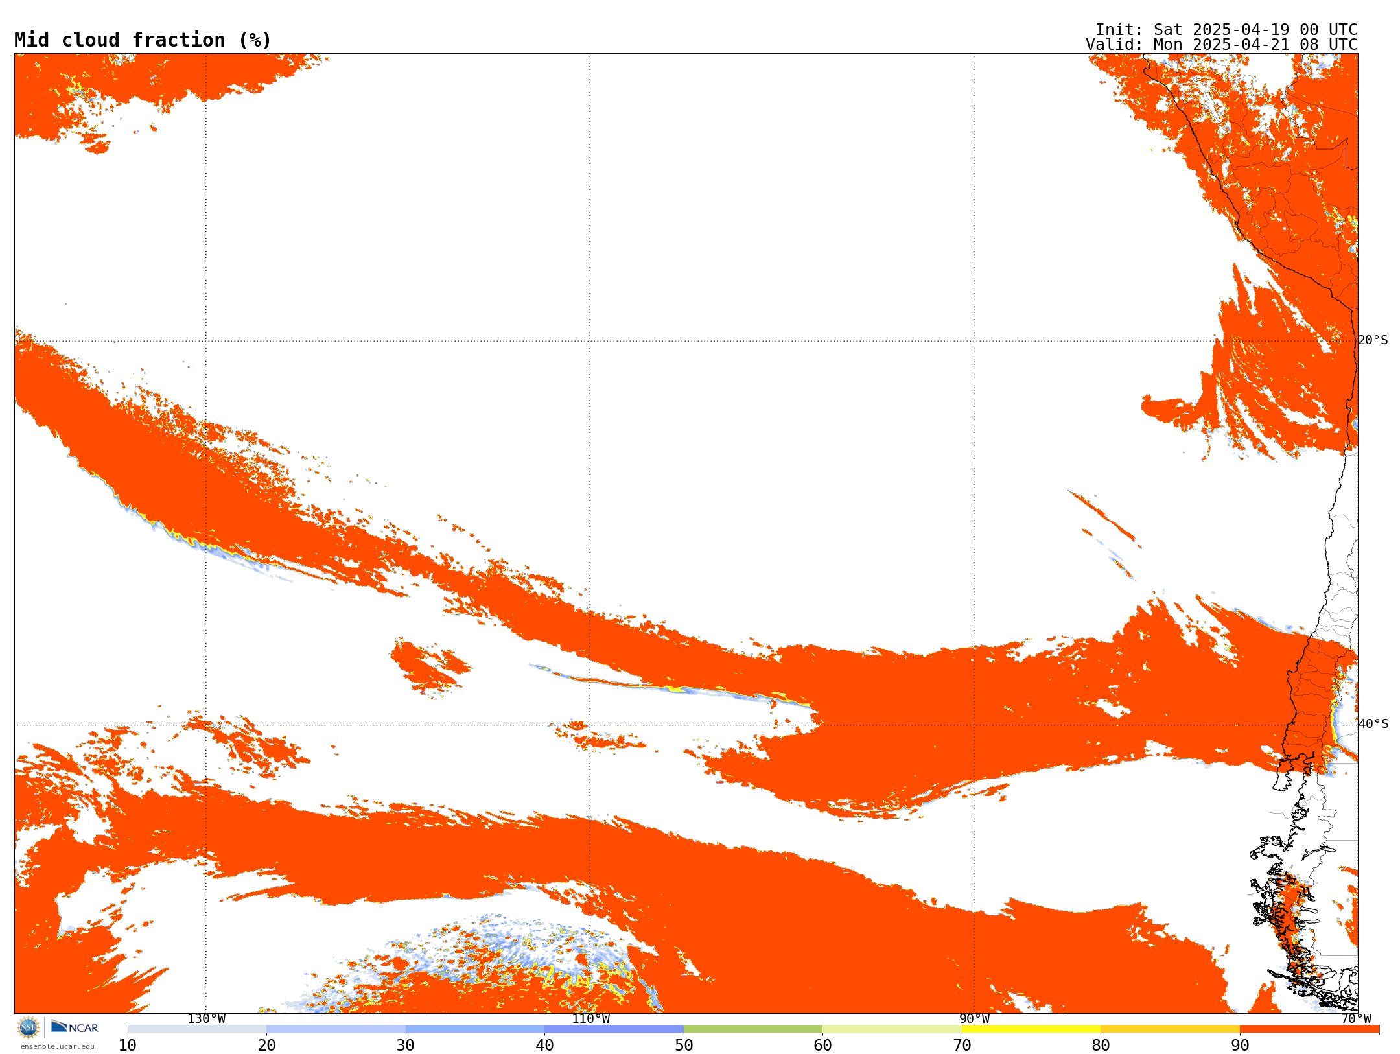Click the colorbar tick label '80'

coord(1101,1046)
